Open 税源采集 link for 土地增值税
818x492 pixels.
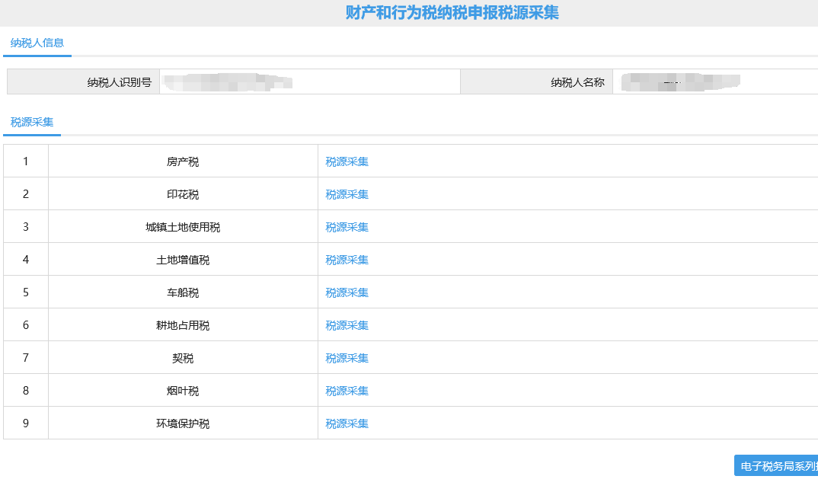tap(347, 260)
